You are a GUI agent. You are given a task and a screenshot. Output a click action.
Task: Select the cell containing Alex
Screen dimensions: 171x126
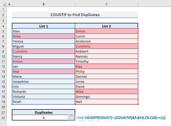pos(44,31)
